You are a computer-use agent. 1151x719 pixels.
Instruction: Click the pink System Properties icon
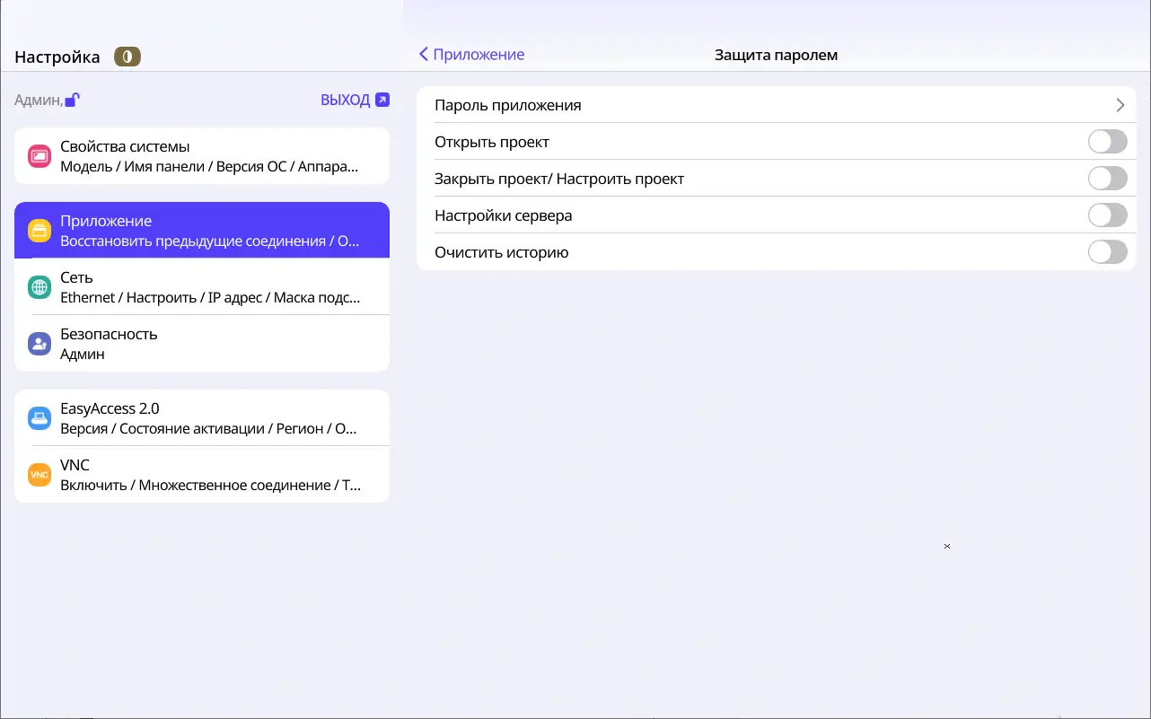coord(40,156)
